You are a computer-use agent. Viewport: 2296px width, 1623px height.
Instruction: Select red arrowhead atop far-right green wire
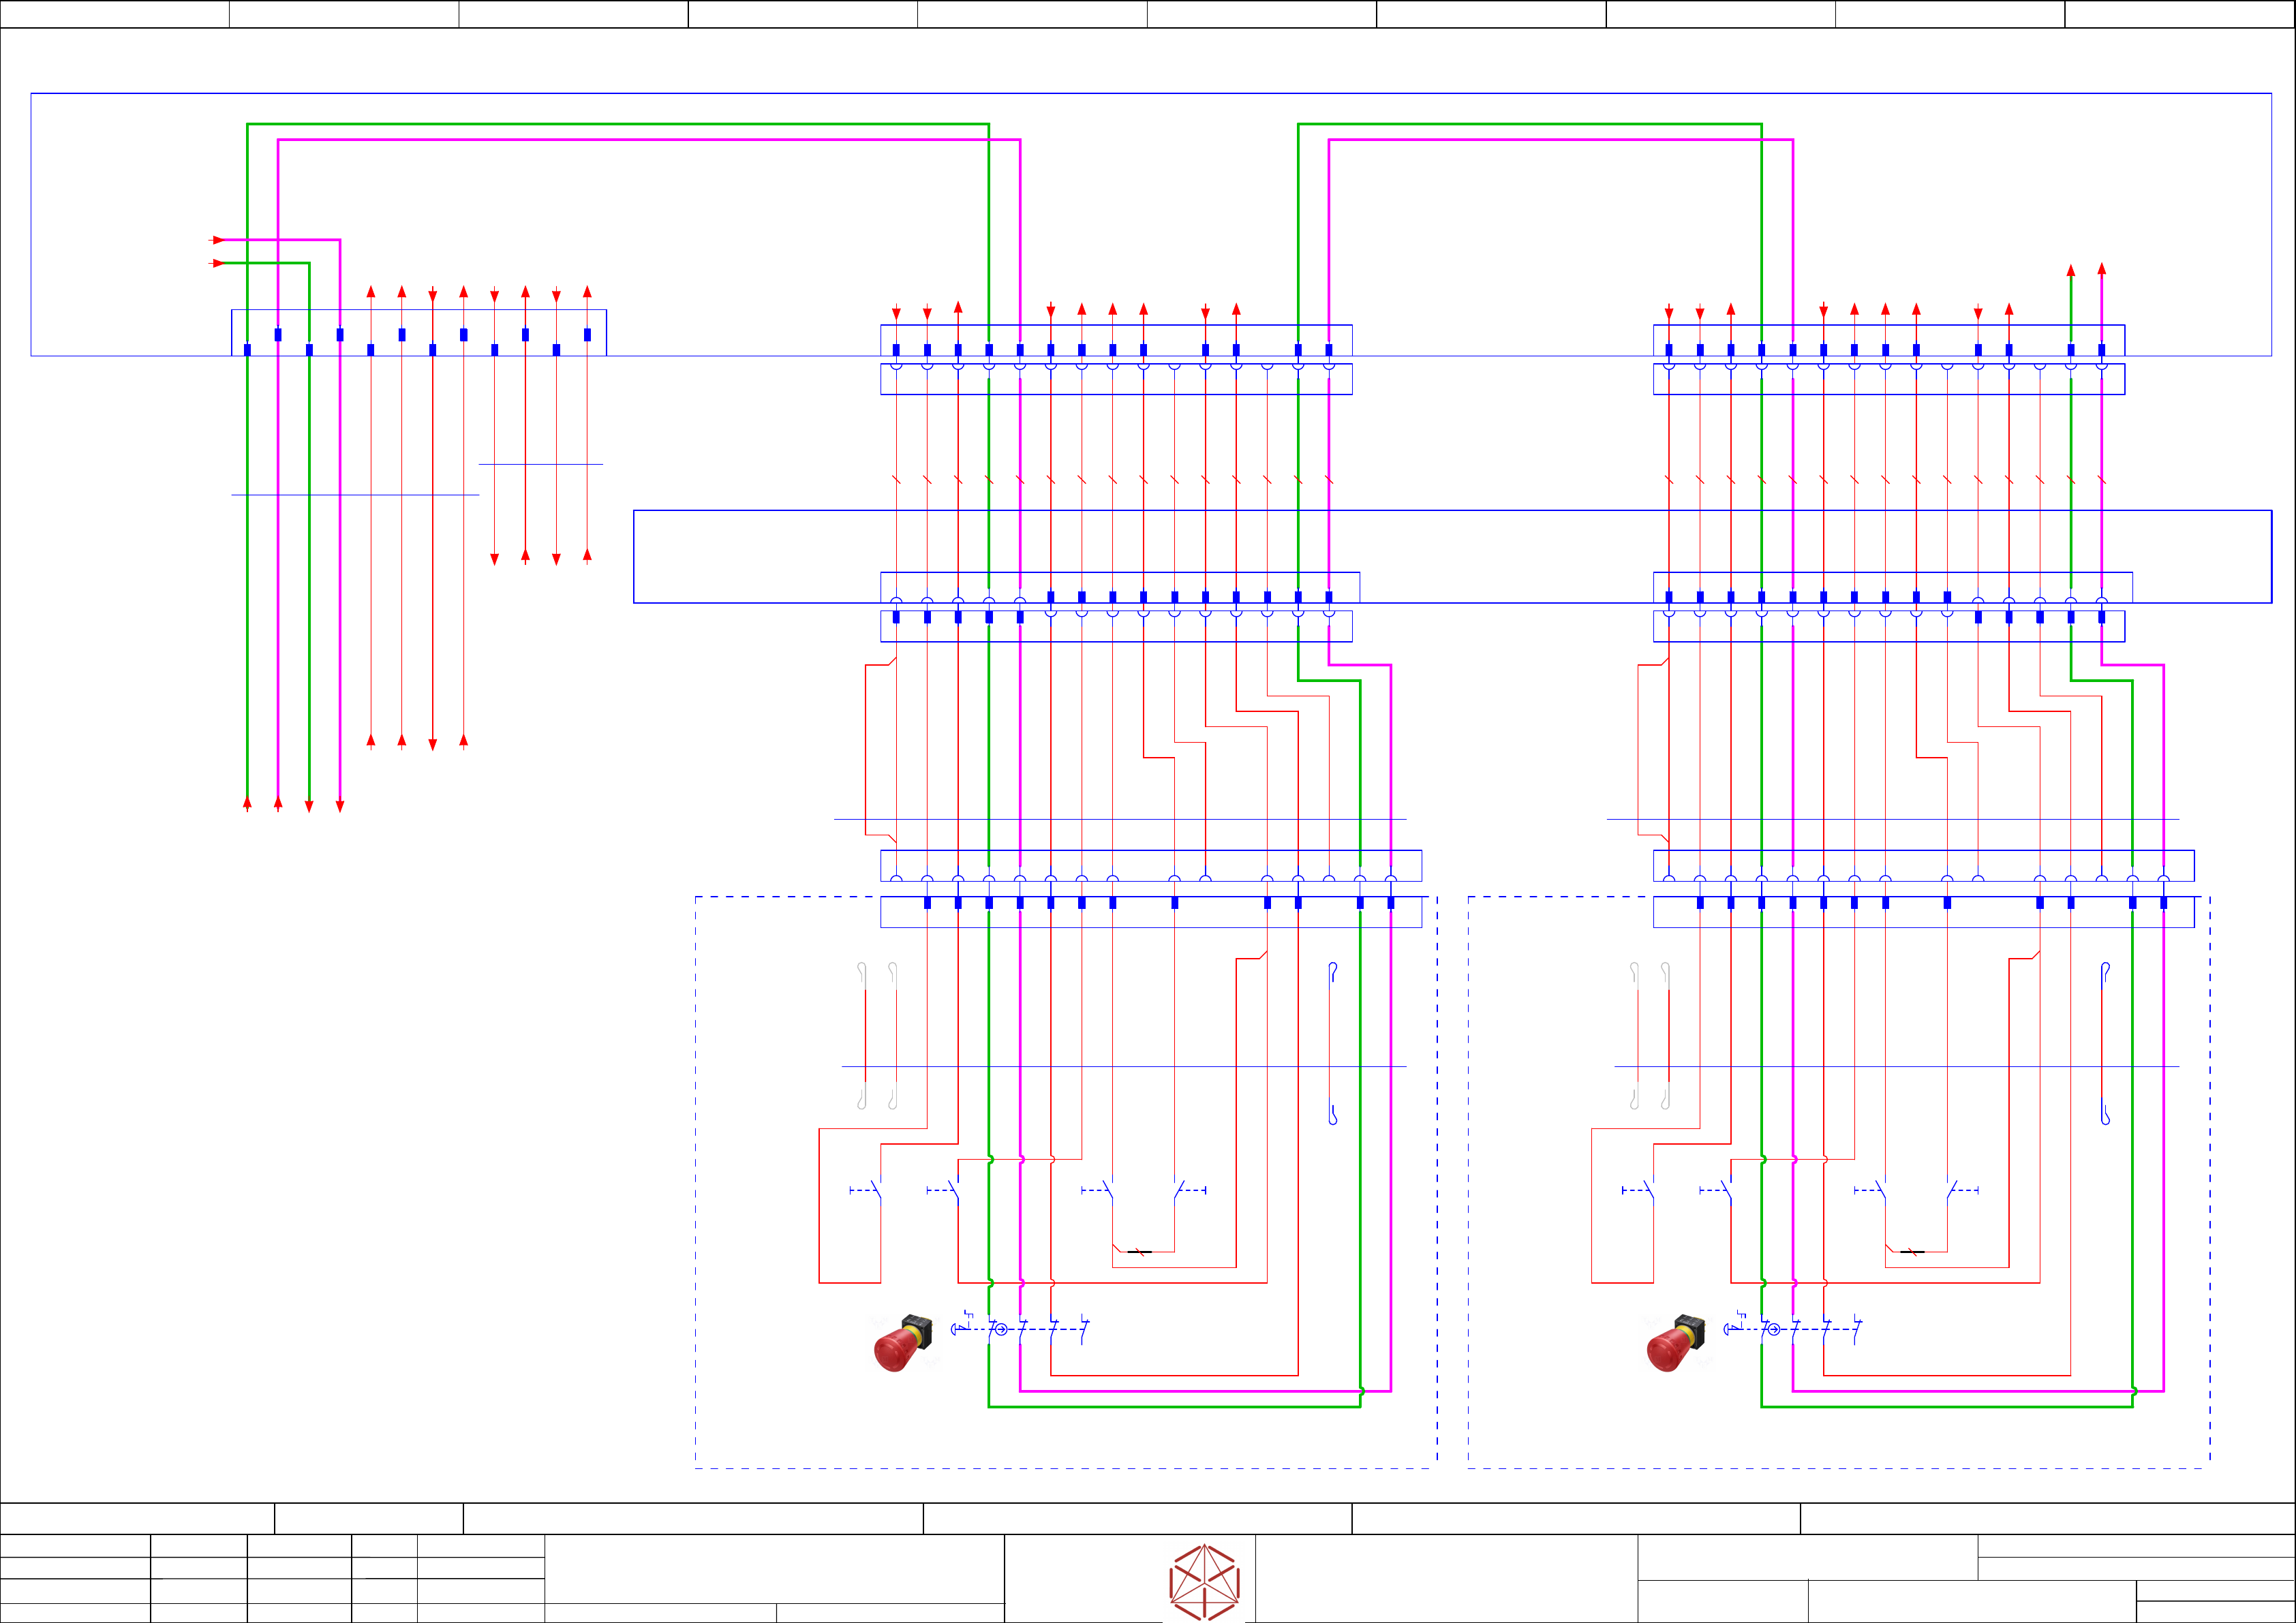[x=2070, y=270]
